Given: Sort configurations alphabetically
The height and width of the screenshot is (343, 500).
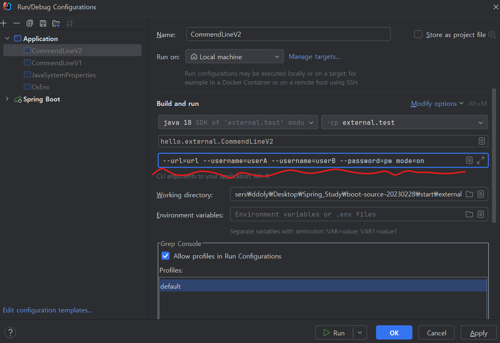Looking at the screenshot, I should click(69, 23).
